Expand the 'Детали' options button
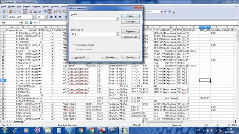The height and width of the screenshot is (134, 239). (80, 57)
